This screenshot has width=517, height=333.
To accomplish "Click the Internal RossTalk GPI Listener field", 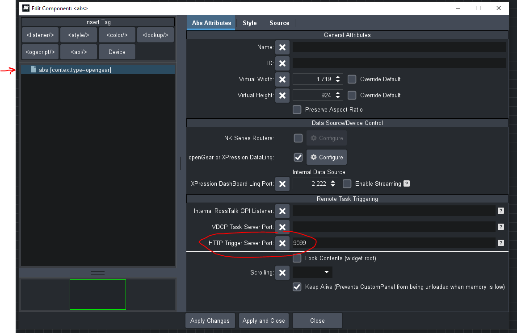I will point(394,211).
